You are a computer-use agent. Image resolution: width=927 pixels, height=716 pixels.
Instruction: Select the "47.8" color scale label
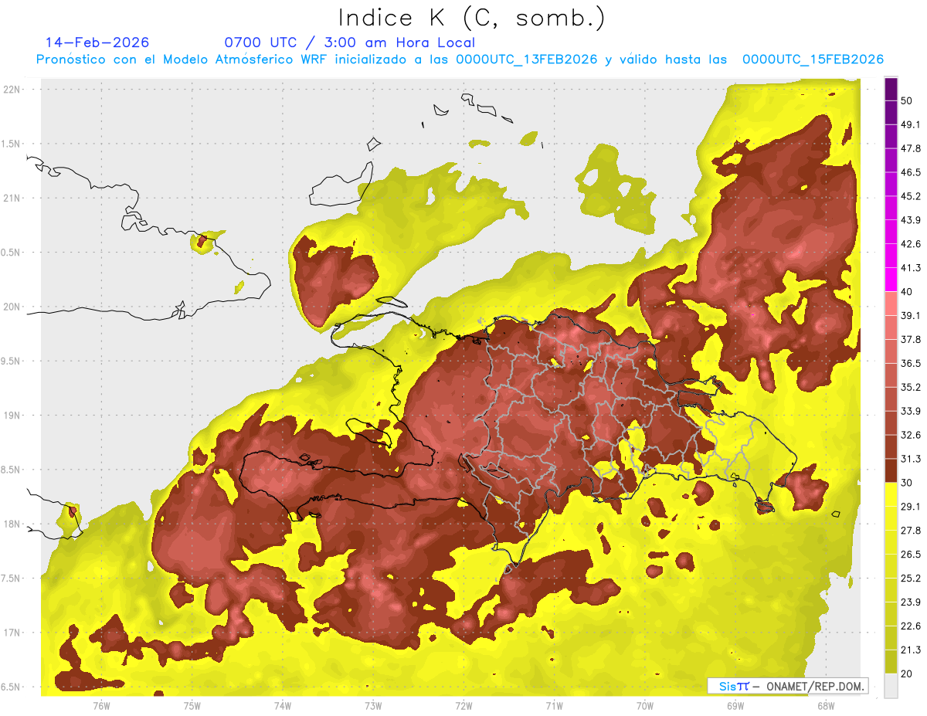[x=911, y=148]
